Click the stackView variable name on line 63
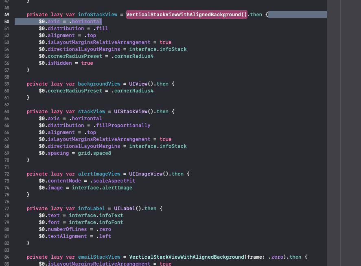The image size is (361, 266). click(92, 111)
